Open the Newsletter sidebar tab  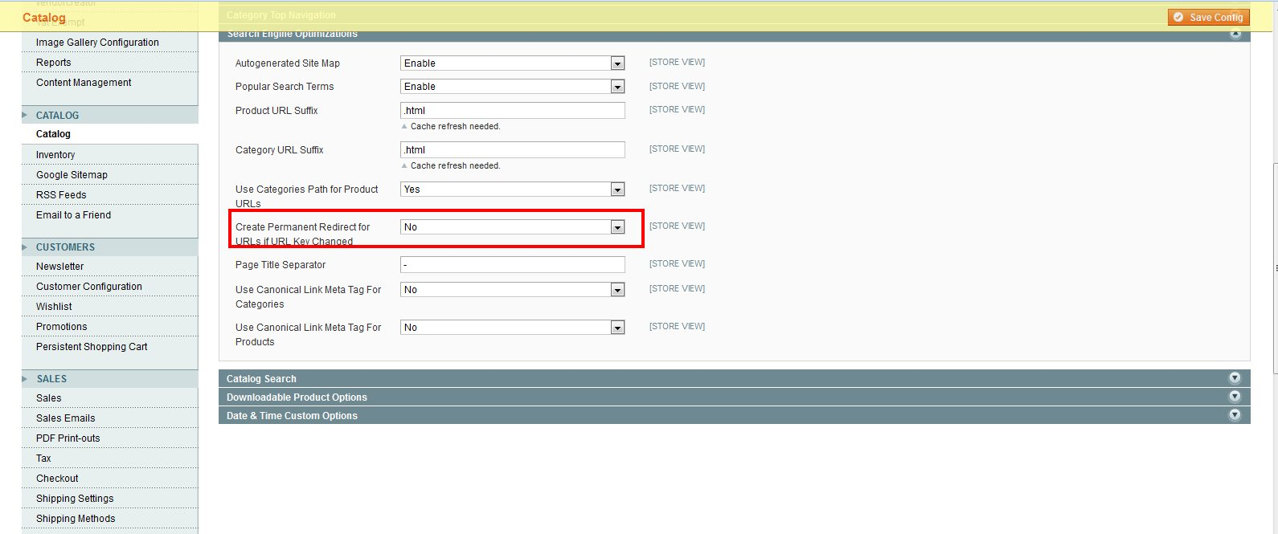point(109,267)
